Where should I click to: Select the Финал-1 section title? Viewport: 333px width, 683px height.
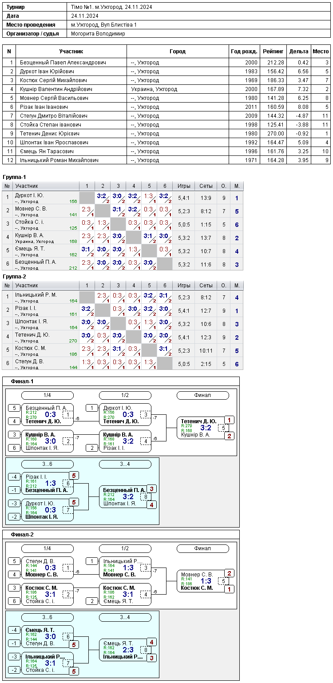22,381
